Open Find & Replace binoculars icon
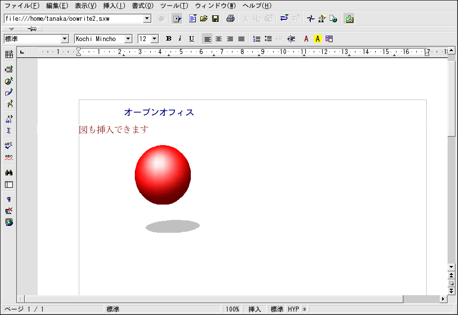The image size is (458, 315). pos(9,172)
